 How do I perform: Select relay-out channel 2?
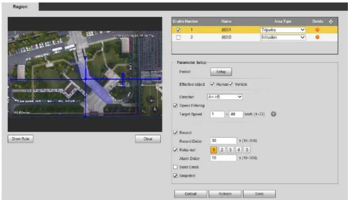pyautogui.click(x=222, y=150)
